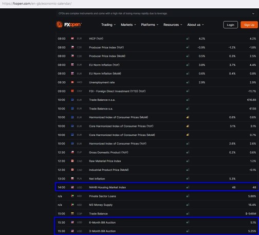Click impact icon for 6-Month Bill Auction
Image resolution: width=259 pixels, height=235 pixels.
[188, 222]
